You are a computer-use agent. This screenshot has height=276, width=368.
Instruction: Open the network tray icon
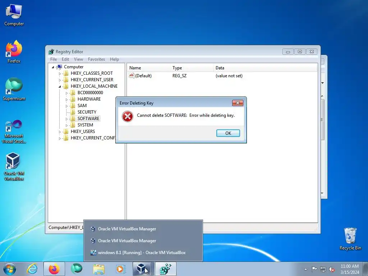click(x=323, y=269)
